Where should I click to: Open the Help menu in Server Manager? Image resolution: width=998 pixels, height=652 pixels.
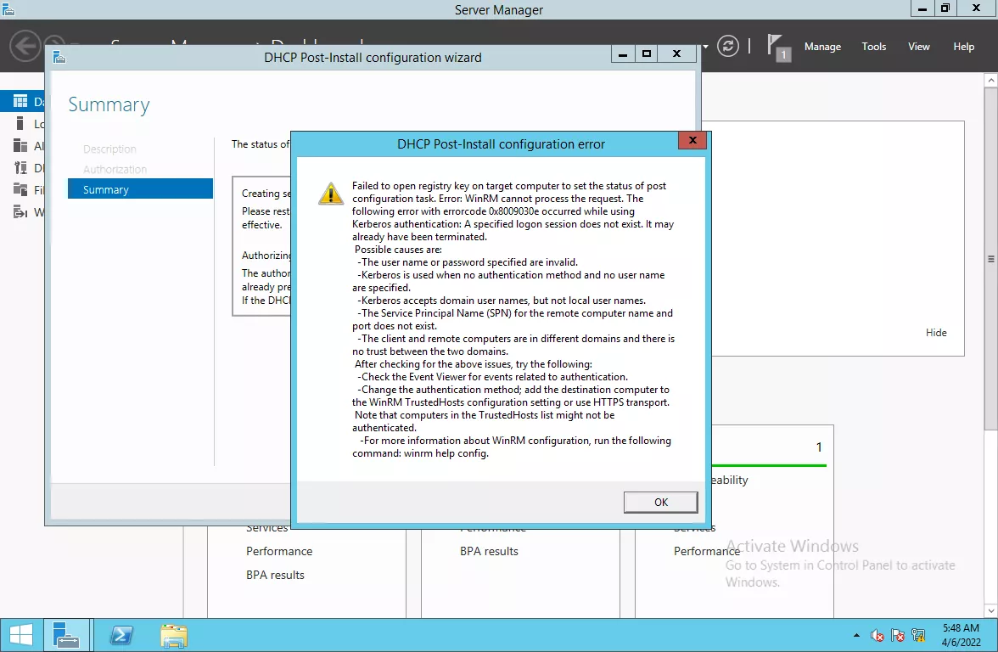[x=964, y=47]
